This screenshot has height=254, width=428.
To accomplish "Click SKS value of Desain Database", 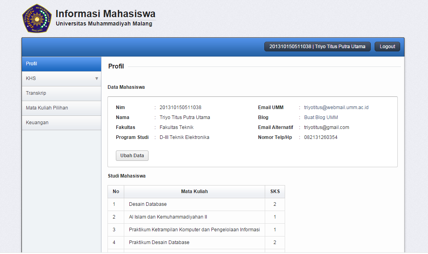I will [x=275, y=204].
